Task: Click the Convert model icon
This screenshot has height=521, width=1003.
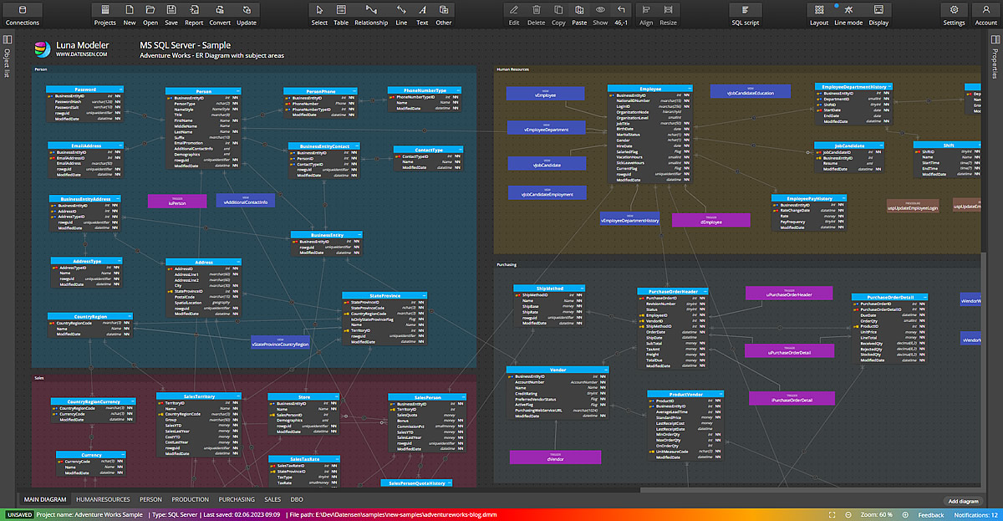Action: 220,14
